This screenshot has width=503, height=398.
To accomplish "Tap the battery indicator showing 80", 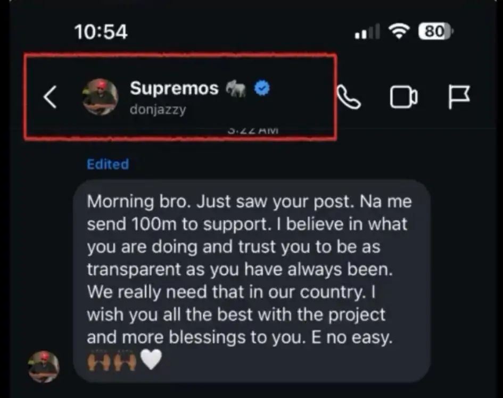I will point(435,32).
